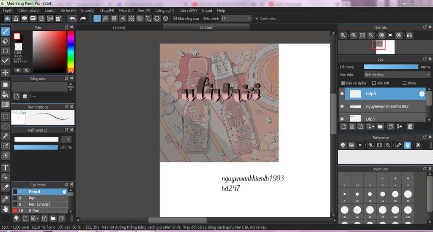Viewport: 433px width, 232px height.
Task: Click the brush size value field
Action: 66,140
